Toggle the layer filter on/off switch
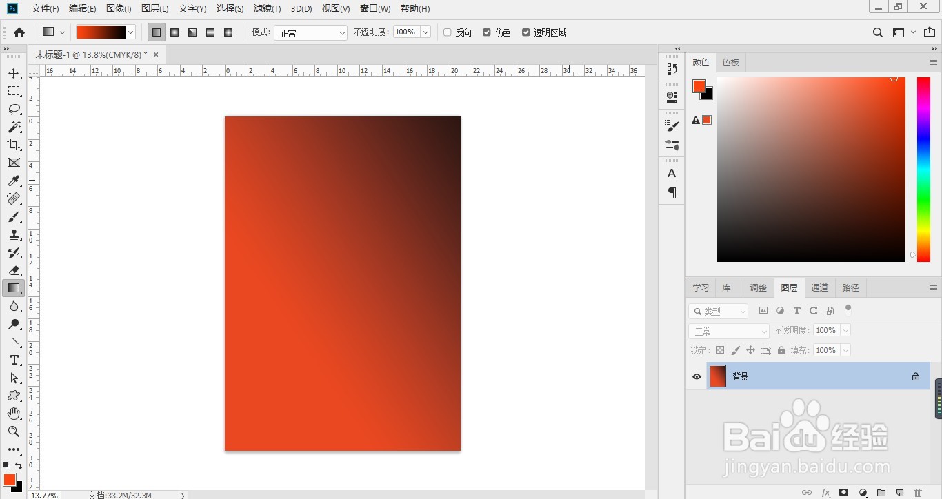The image size is (942, 499). pos(848,308)
